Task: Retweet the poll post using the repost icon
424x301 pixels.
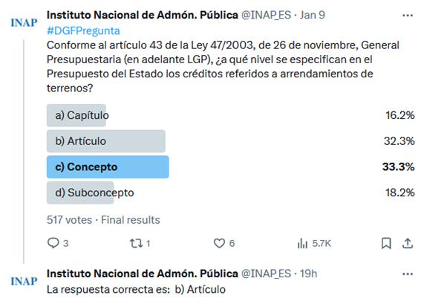Action: click(x=137, y=243)
